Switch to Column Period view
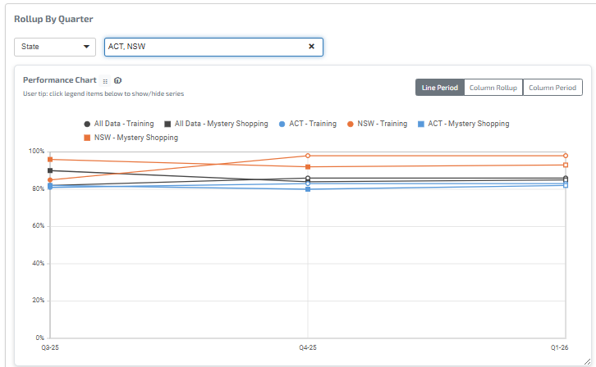Image resolution: width=596 pixels, height=367 pixels. 552,88
